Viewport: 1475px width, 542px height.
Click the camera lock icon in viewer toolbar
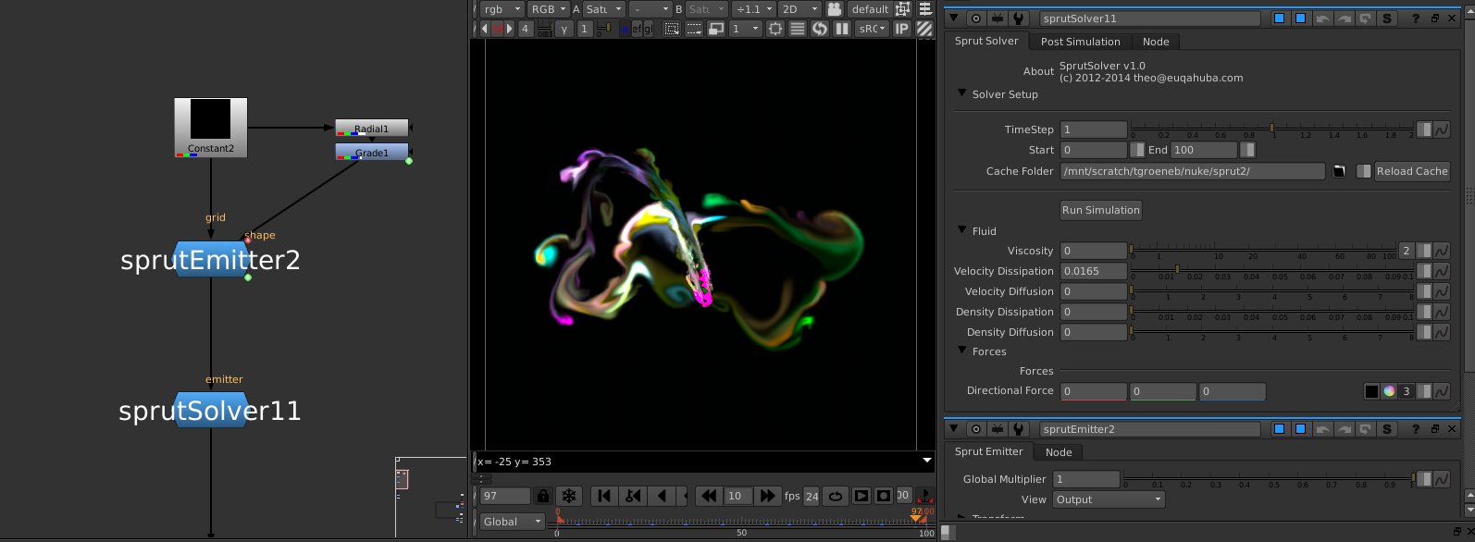(x=834, y=9)
